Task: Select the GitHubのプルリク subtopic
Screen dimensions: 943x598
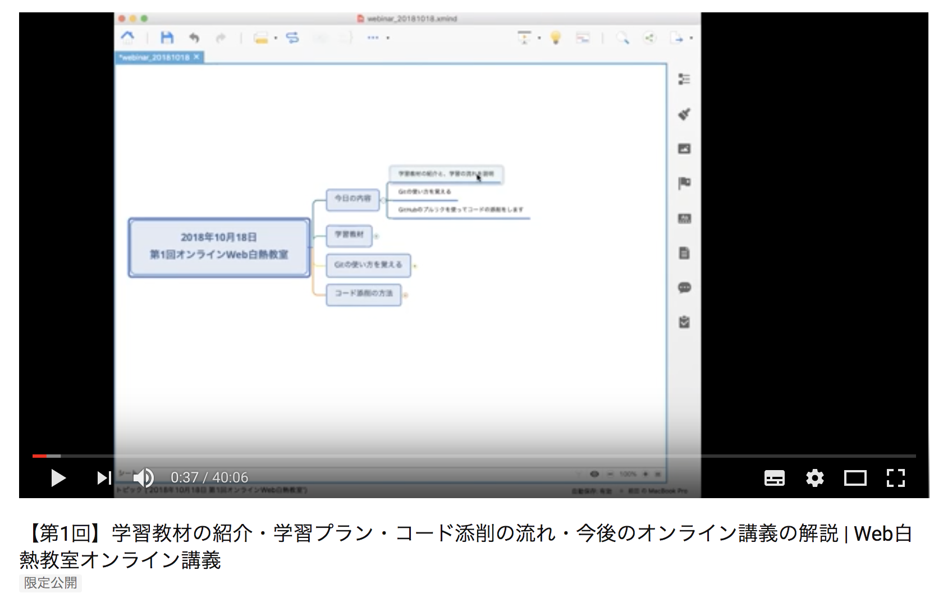Action: point(460,210)
